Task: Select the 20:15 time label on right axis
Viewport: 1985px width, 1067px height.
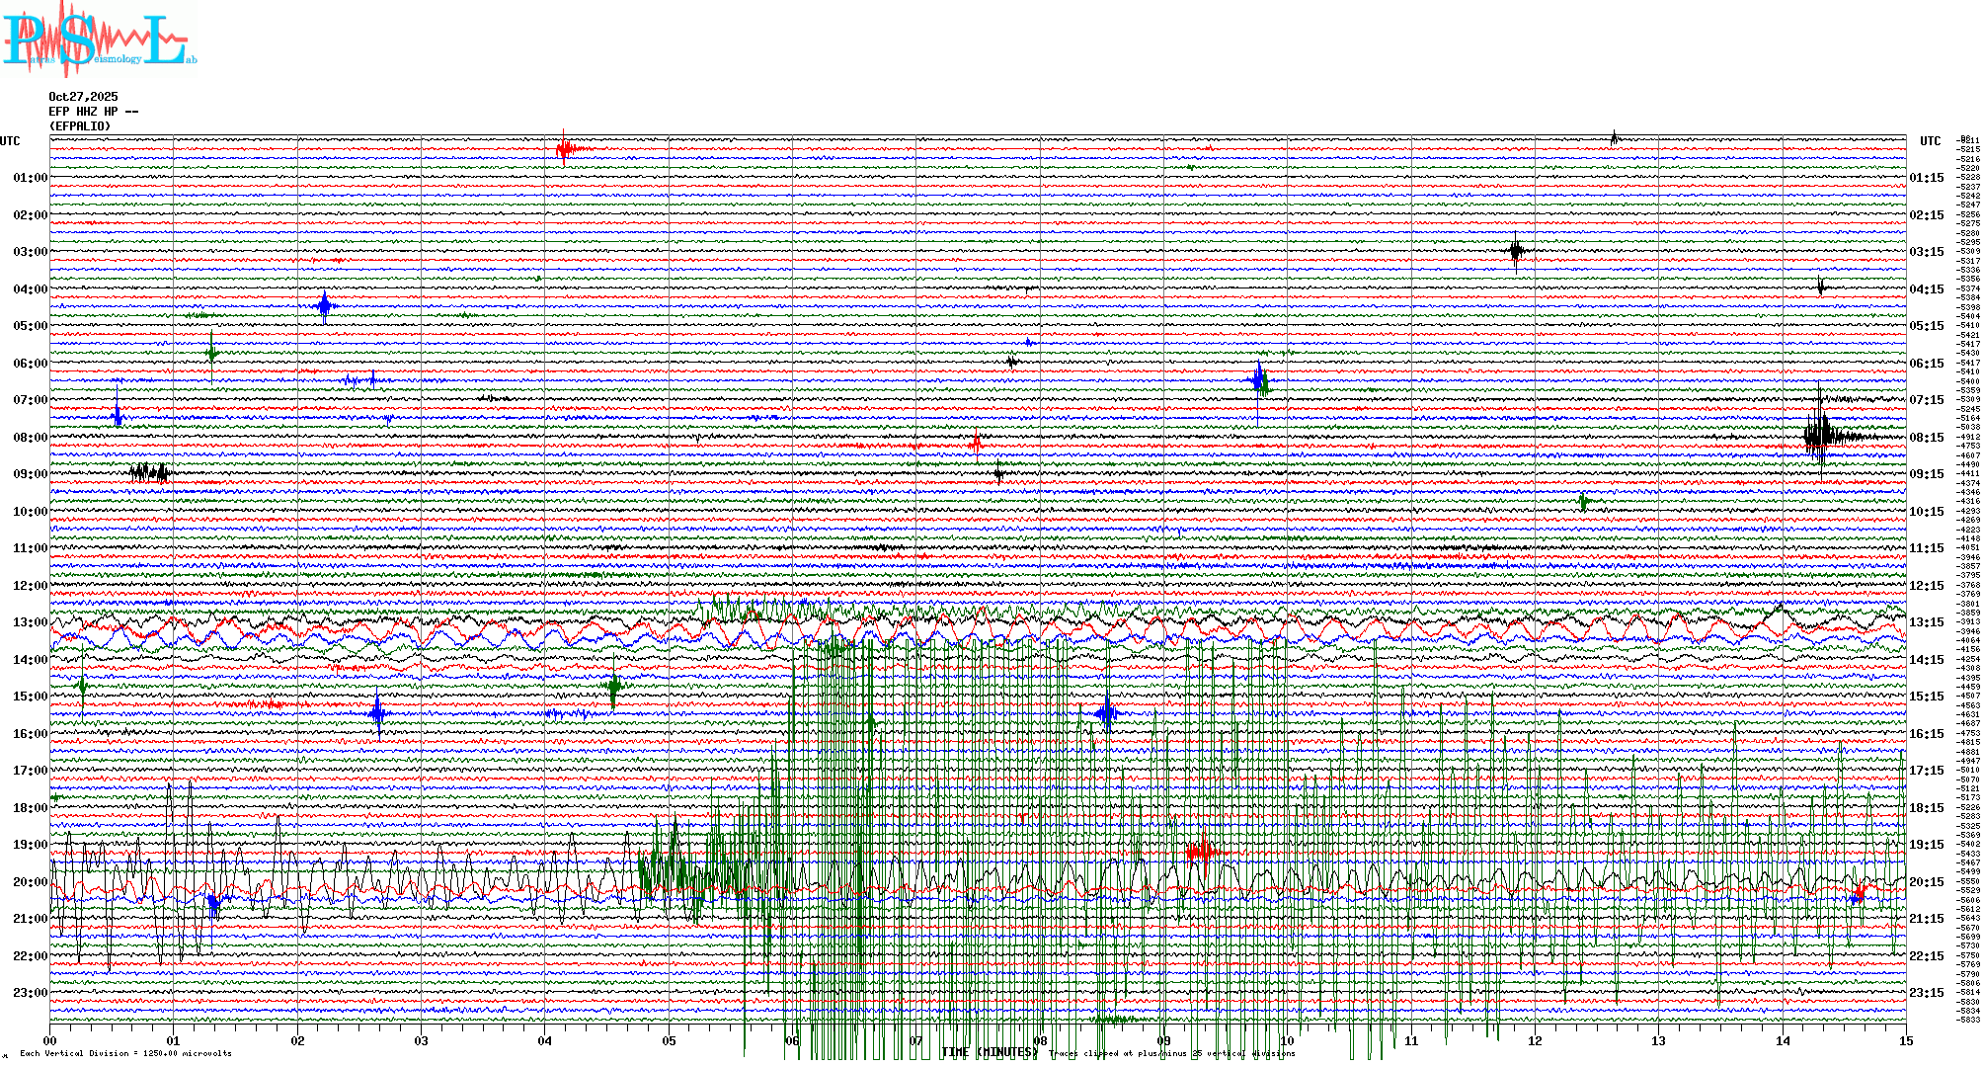Action: 1926,882
